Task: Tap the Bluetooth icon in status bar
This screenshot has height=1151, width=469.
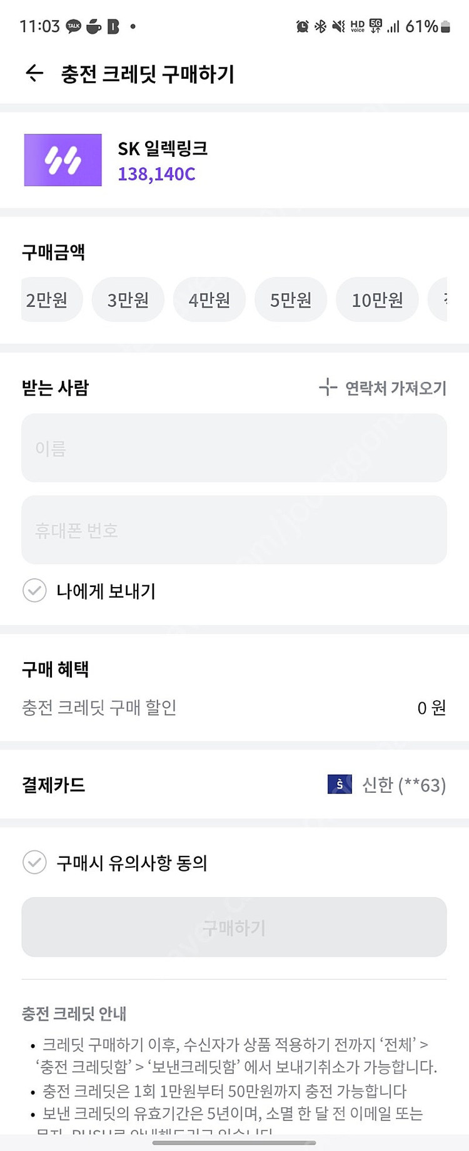Action: (x=321, y=26)
